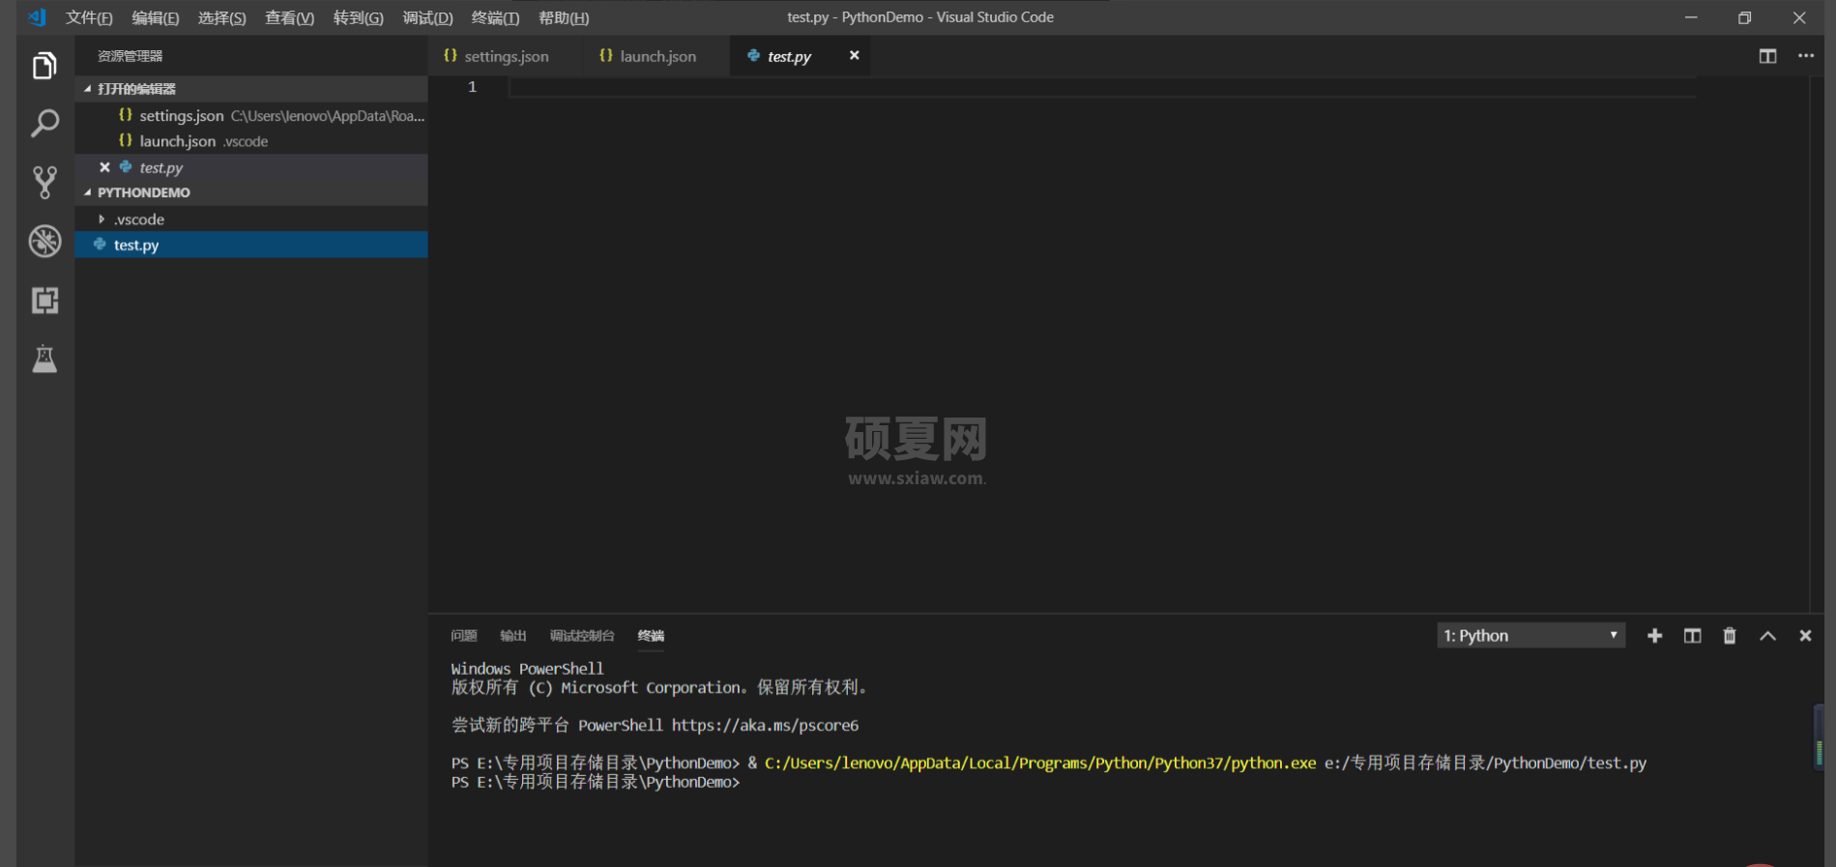The image size is (1836, 867).
Task: Open the 调试(D) menu
Action: pos(428,17)
